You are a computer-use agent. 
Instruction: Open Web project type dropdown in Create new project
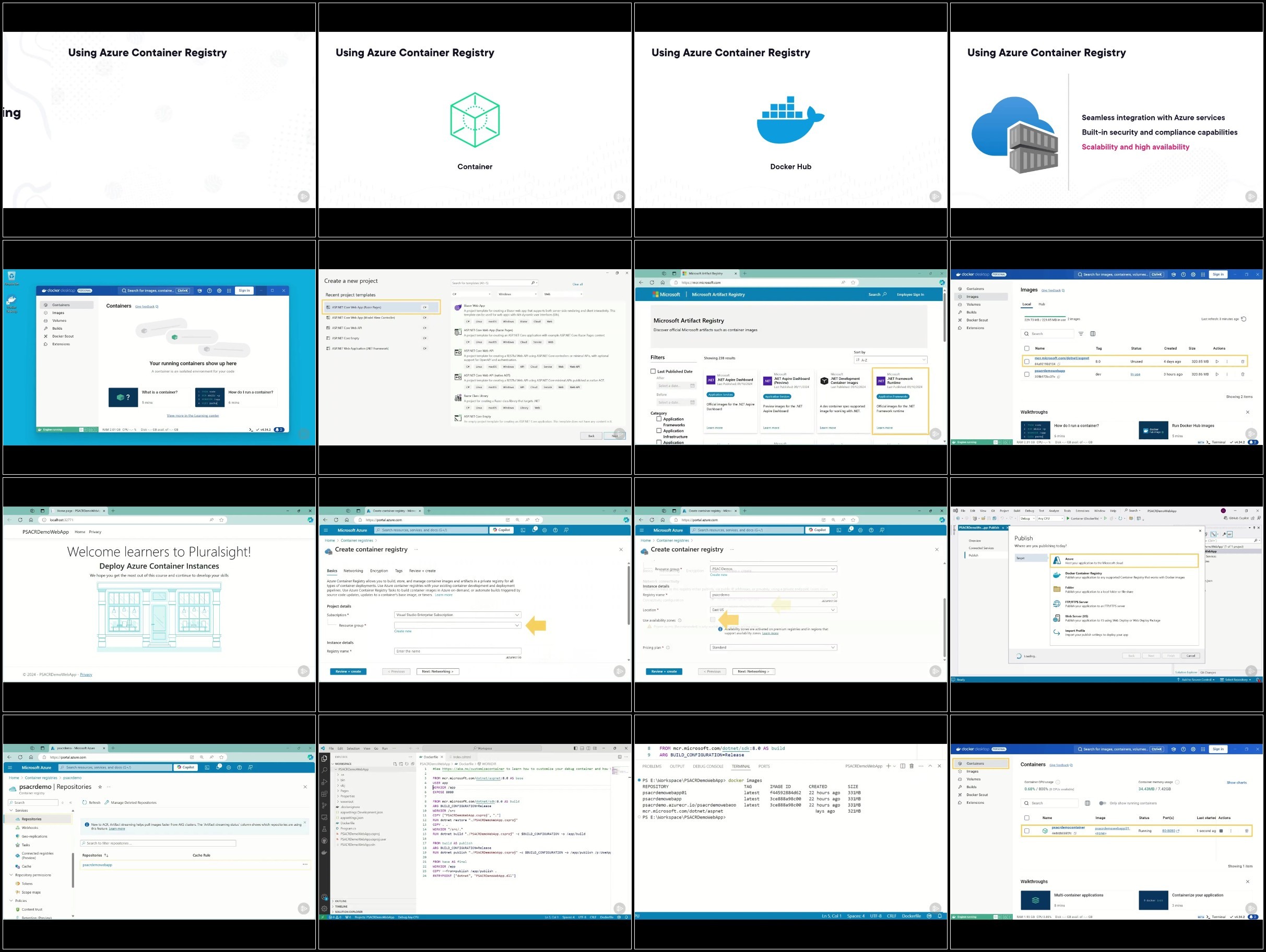click(x=563, y=294)
